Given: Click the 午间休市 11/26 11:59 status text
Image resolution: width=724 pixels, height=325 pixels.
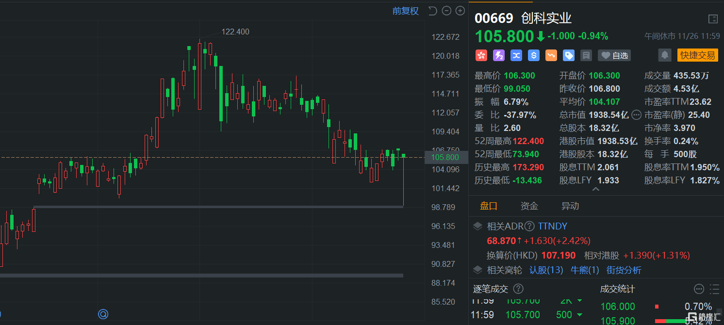Looking at the screenshot, I should (x=682, y=36).
